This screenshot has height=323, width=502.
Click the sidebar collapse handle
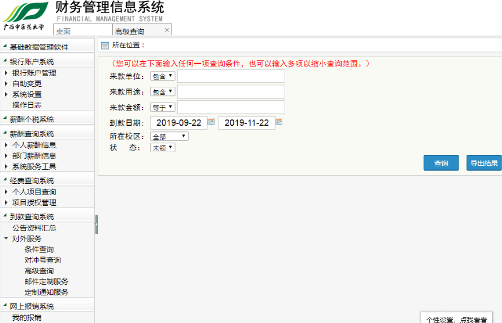96,224
